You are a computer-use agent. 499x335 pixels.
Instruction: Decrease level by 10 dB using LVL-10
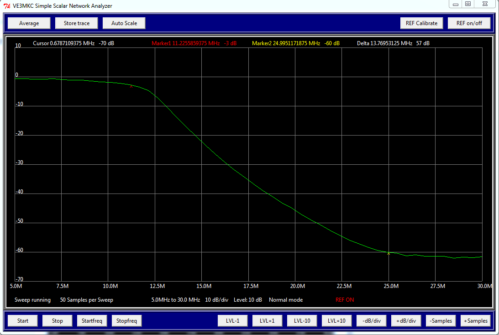pyautogui.click(x=302, y=320)
